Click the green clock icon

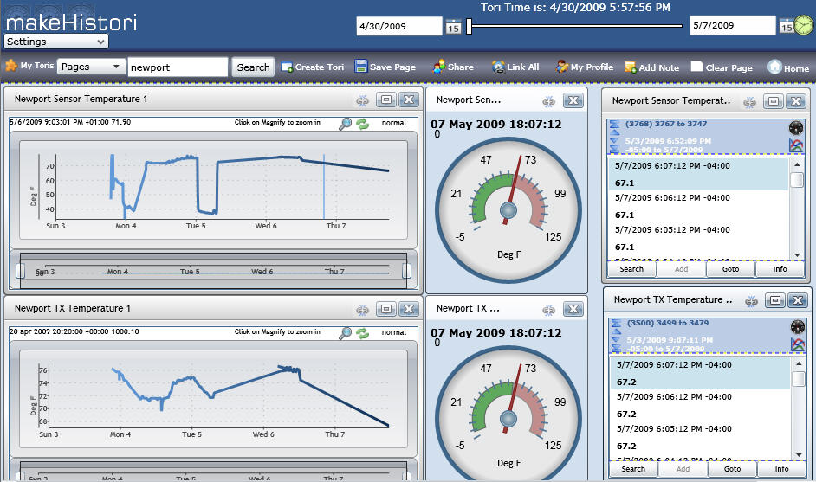(804, 25)
